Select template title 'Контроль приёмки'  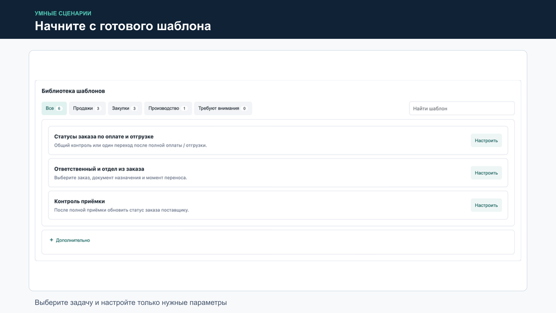coord(79,201)
